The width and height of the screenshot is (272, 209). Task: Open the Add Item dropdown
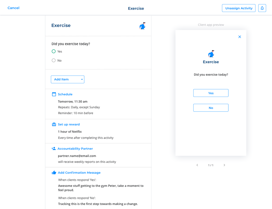pos(67,79)
